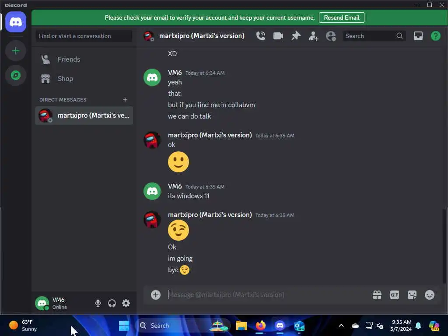
Task: Show user profile panel icon
Action: 331,36
